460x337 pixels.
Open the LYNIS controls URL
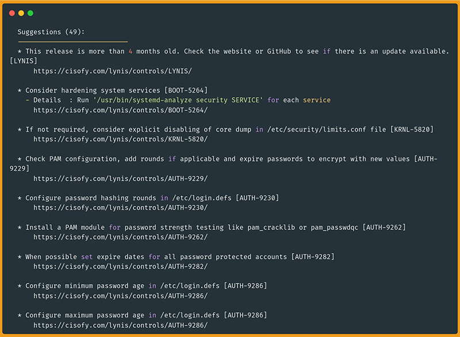tap(112, 71)
